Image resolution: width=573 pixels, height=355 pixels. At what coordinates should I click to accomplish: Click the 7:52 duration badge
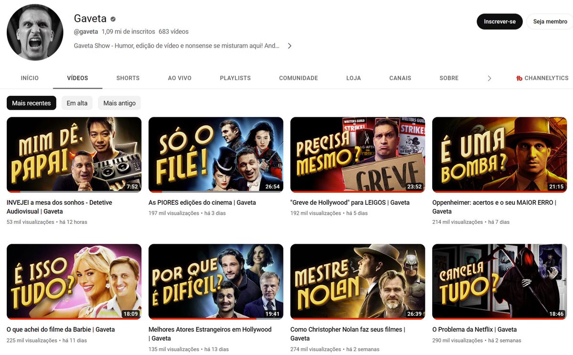(x=132, y=187)
